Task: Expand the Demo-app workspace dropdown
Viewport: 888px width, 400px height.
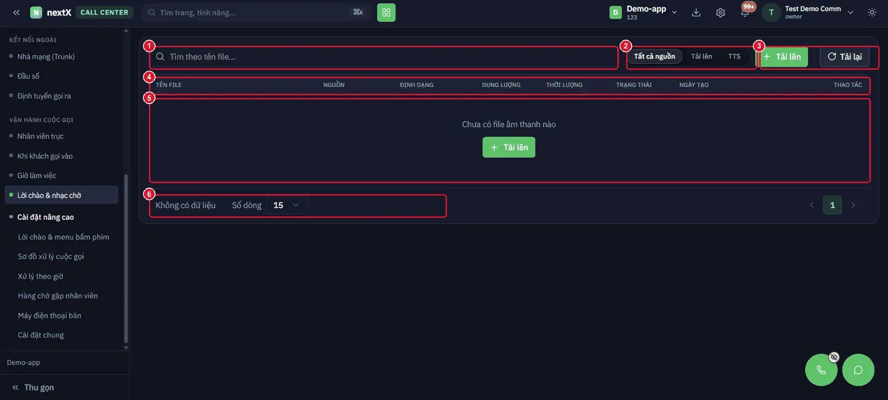Action: coord(644,12)
